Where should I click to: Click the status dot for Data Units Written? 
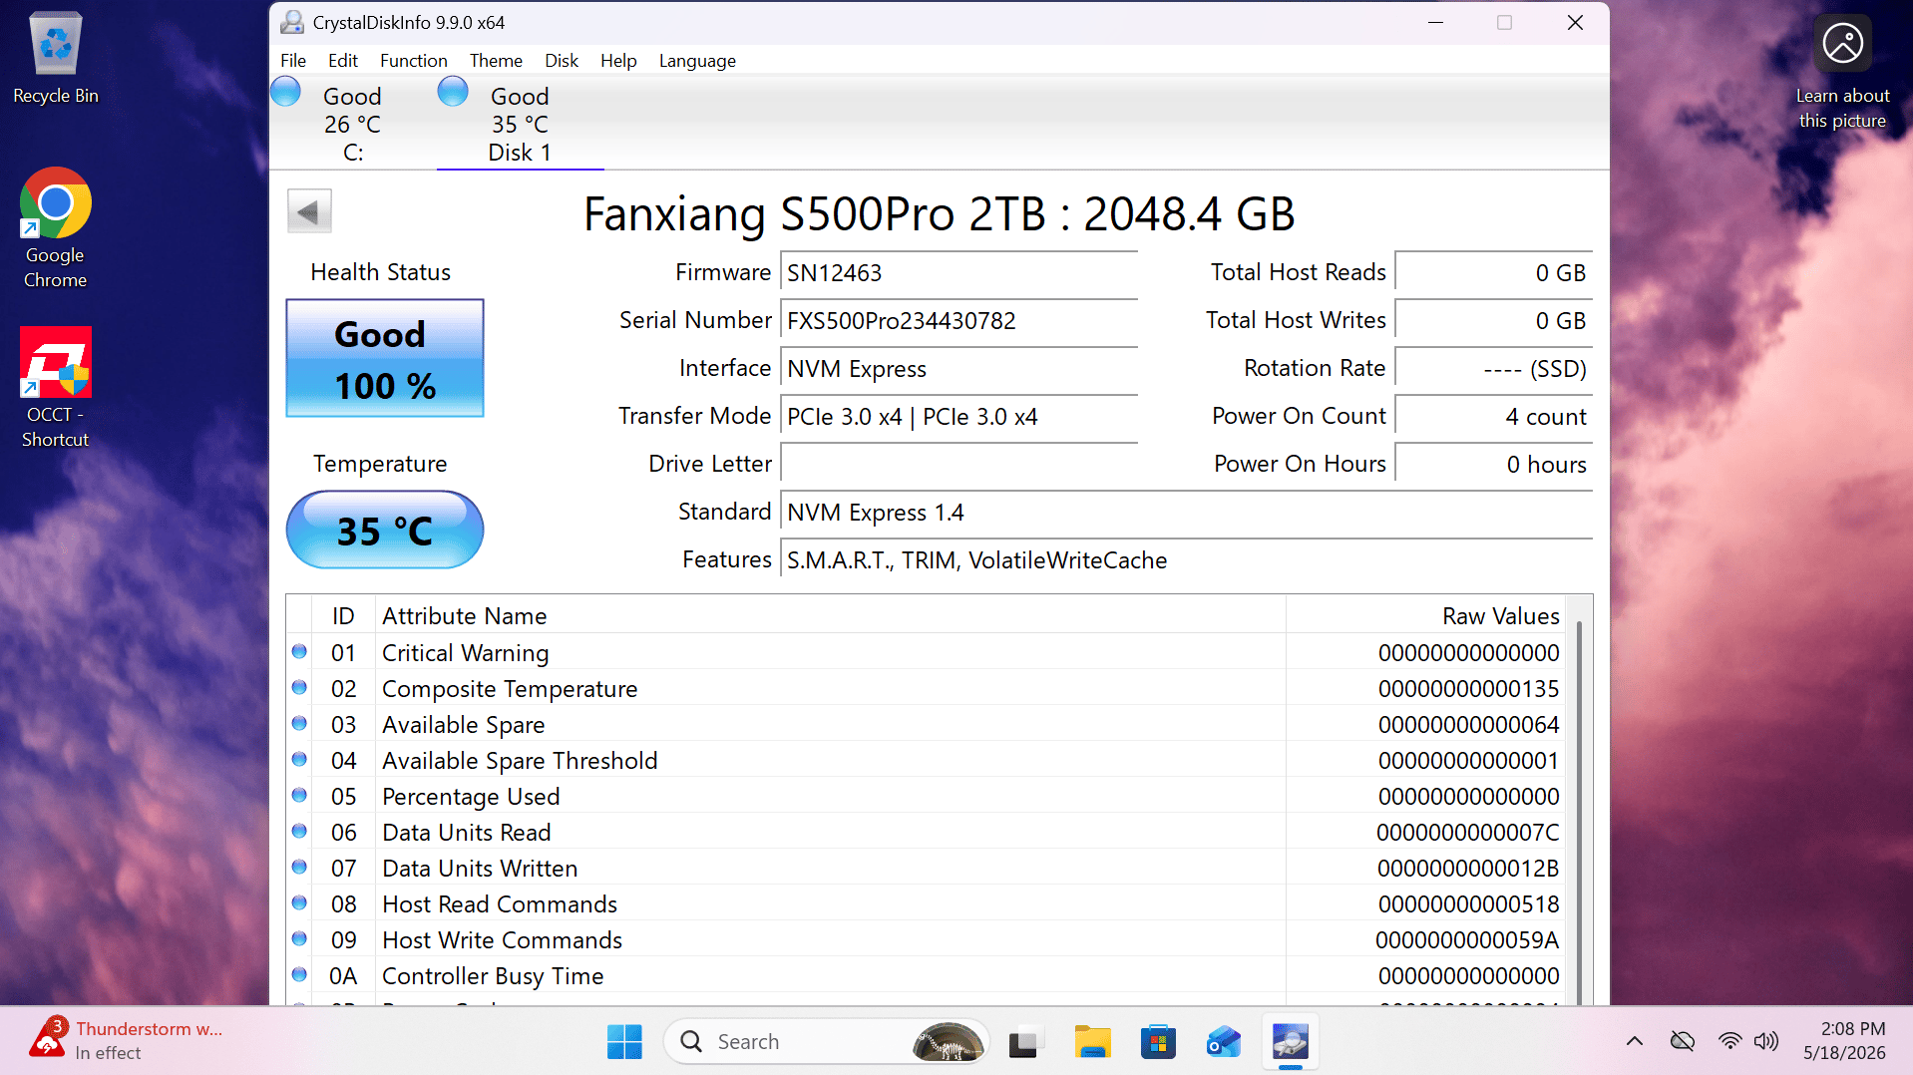click(x=299, y=867)
